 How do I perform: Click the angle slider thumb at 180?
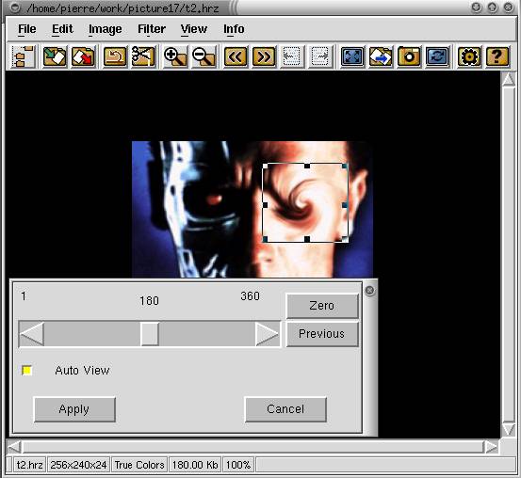coord(150,334)
